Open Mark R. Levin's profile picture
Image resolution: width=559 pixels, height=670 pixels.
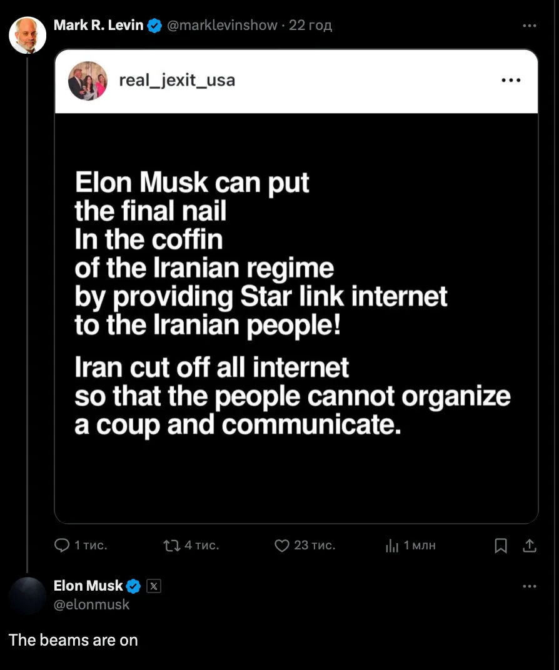(x=28, y=35)
